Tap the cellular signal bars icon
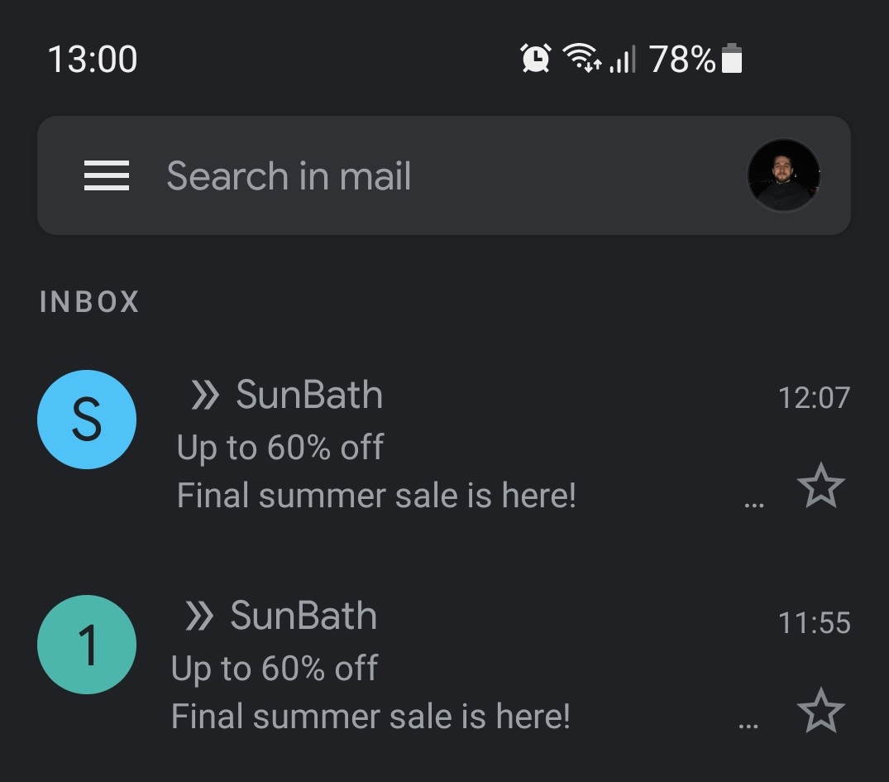Screen dimensions: 889x782 tap(623, 60)
